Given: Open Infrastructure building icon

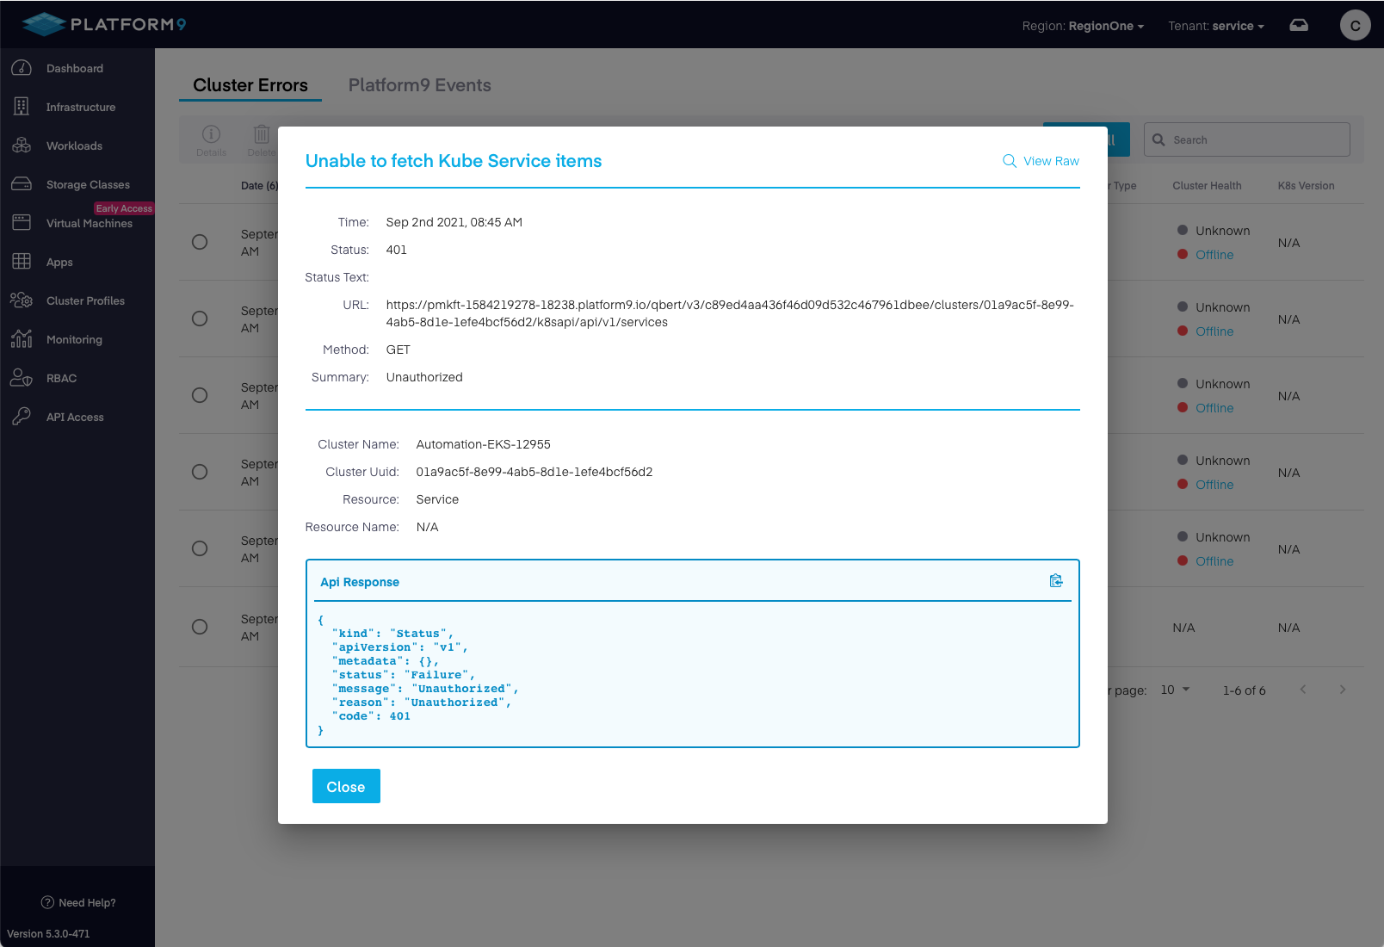Looking at the screenshot, I should [22, 107].
